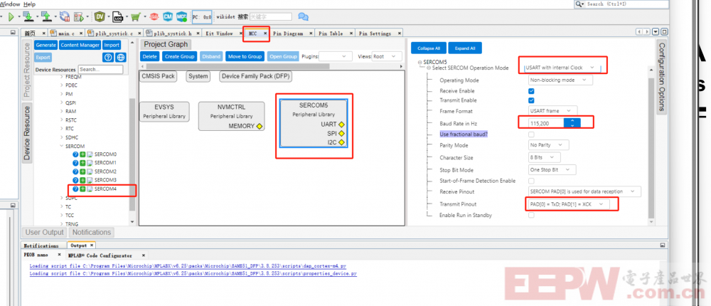Add SERCOM4 with green plus icon

(82, 189)
